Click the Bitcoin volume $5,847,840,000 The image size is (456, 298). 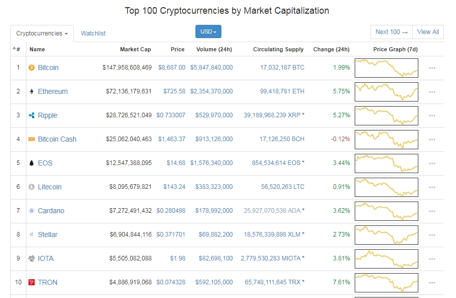(x=211, y=68)
